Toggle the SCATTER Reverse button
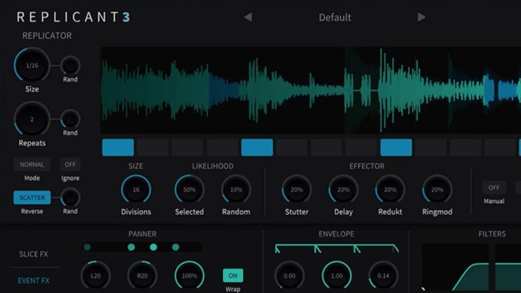Viewport: 521px width, 293px height. click(32, 197)
